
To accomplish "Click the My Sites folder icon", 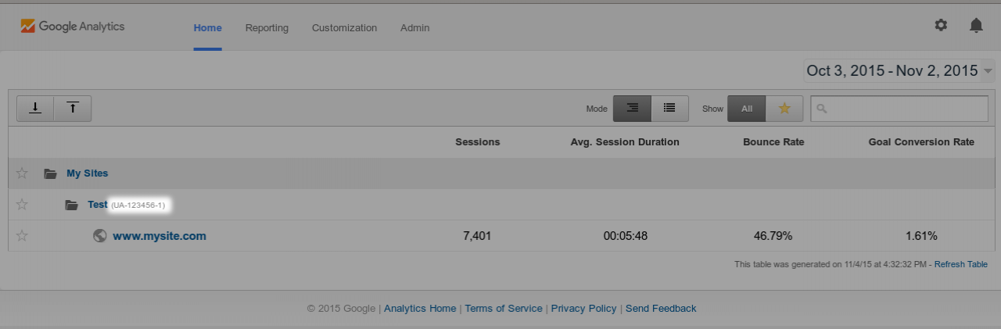I will coord(51,173).
